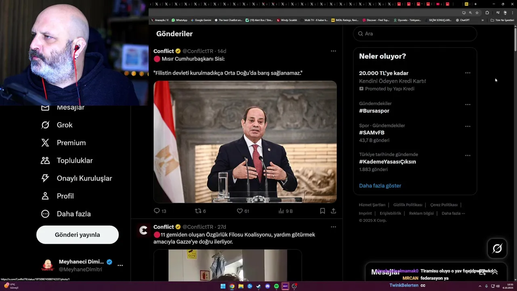Open options for #KademeYasasıÇıksın trend
The image size is (517, 291).
click(467, 155)
